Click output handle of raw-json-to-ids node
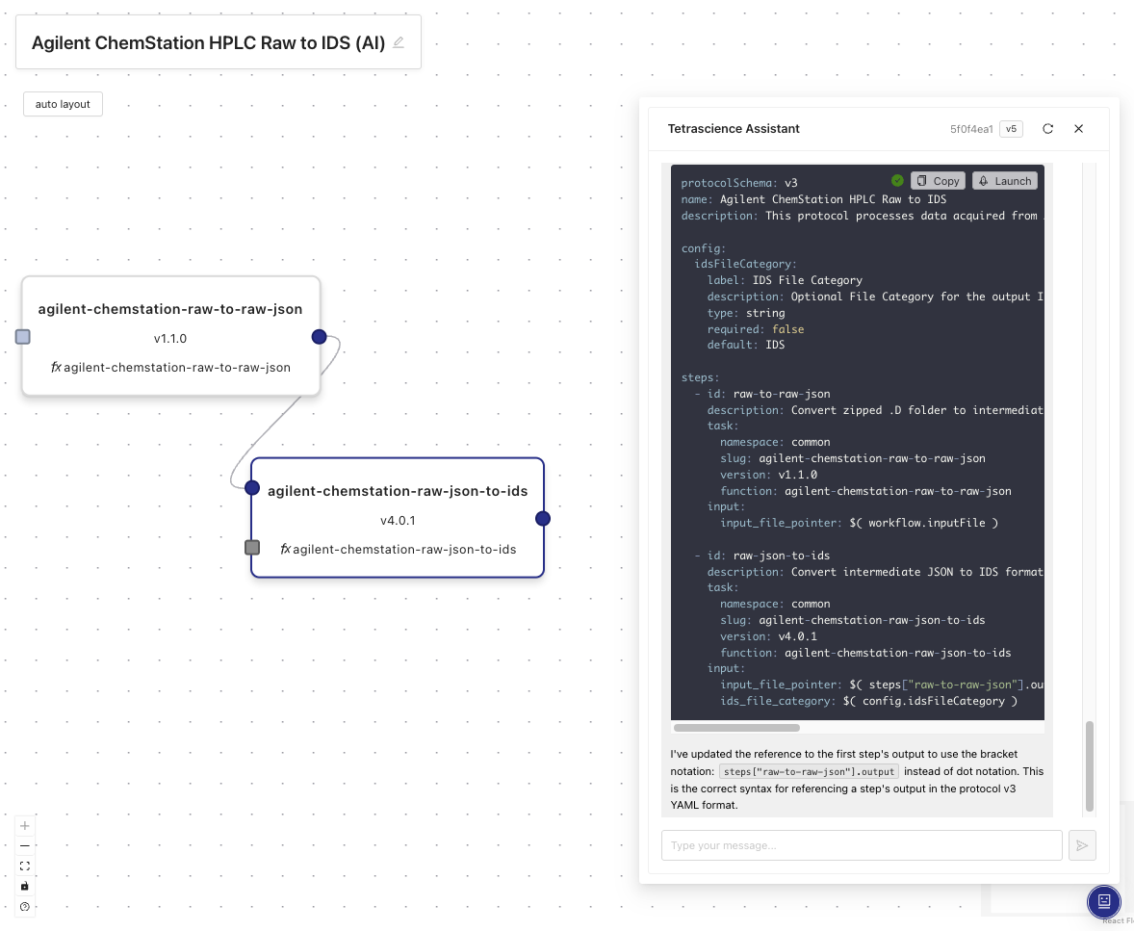The height and width of the screenshot is (931, 1134). pyautogui.click(x=543, y=518)
